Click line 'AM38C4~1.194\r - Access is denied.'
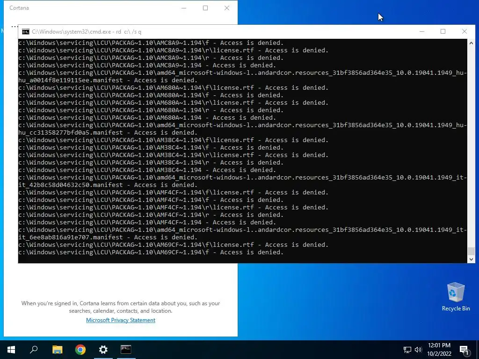The height and width of the screenshot is (359, 479). pyautogui.click(x=151, y=162)
